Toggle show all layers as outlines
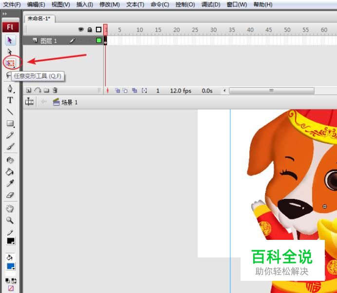 99,29
